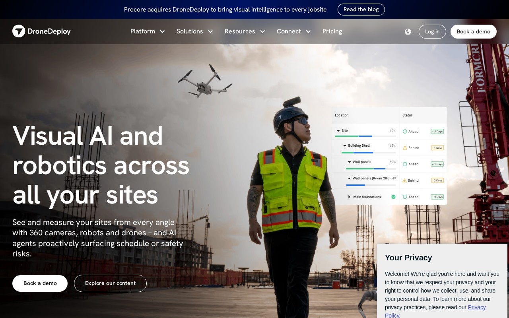Expand the Solutions menu chevron
Screen dimensions: 509x318
click(x=210, y=32)
